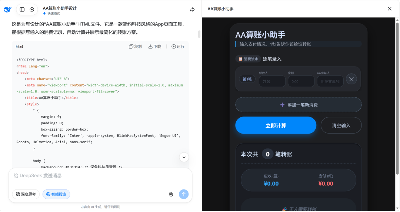400x212 pixels.
Task: Focus the DeepSeek message input box
Action: (x=100, y=176)
